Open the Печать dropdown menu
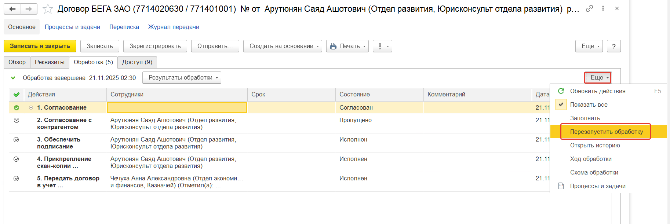 347,46
